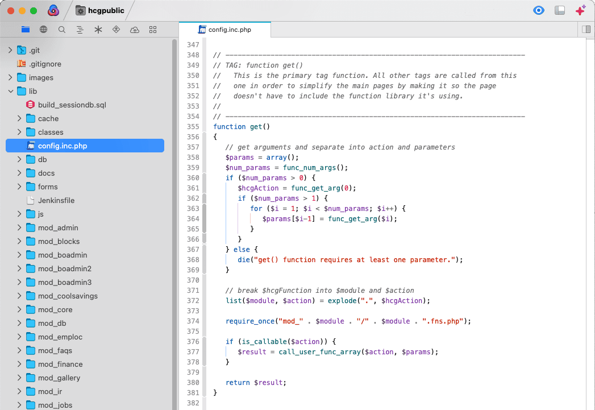595x410 pixels.
Task: Fold the else block at line 367
Action: pos(205,250)
